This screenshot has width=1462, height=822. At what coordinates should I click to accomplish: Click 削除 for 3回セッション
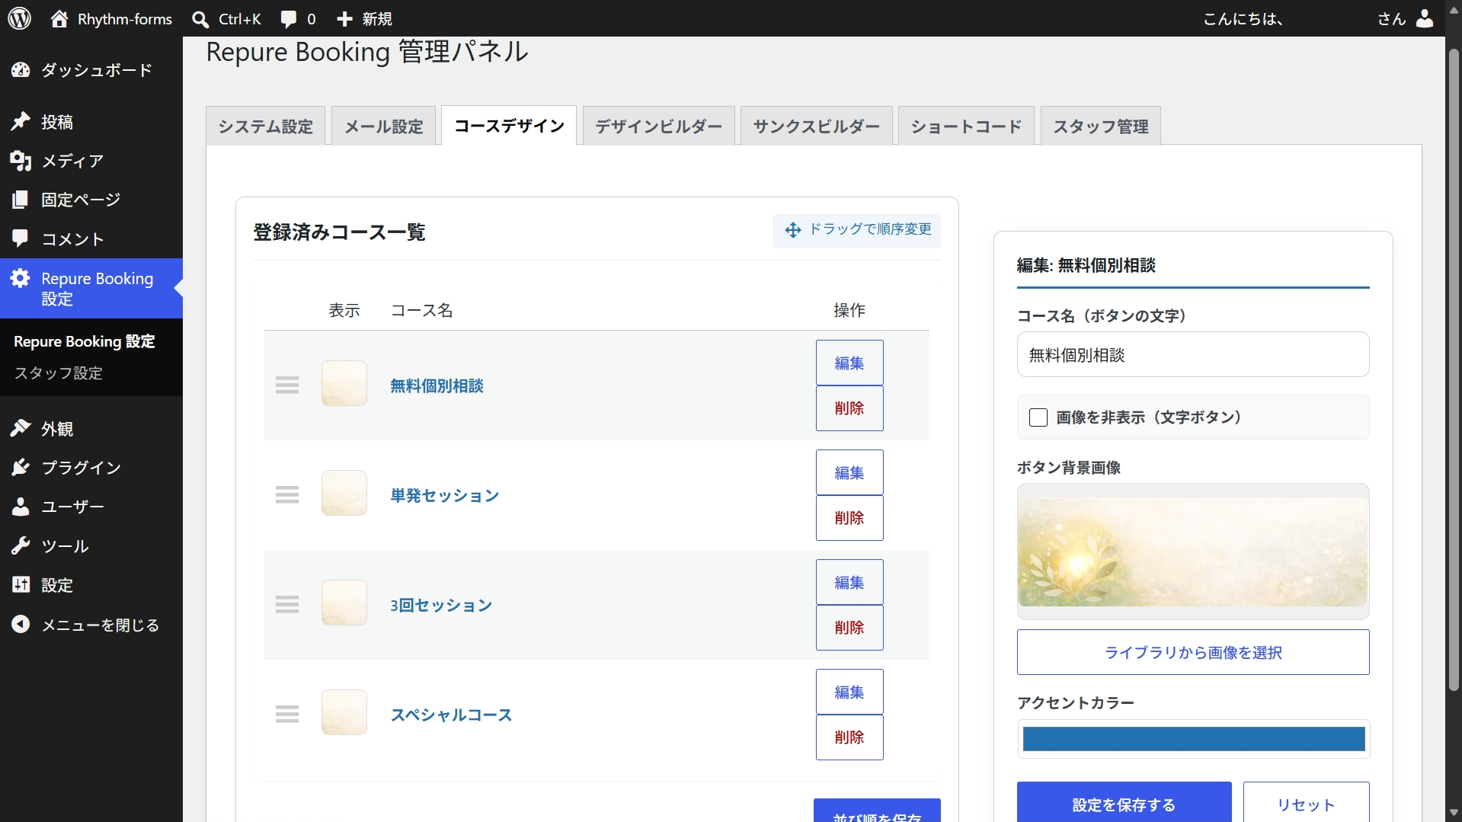click(849, 628)
